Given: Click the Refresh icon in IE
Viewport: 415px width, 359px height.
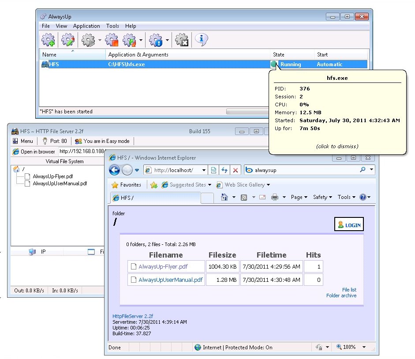Looking at the screenshot, I should point(224,170).
